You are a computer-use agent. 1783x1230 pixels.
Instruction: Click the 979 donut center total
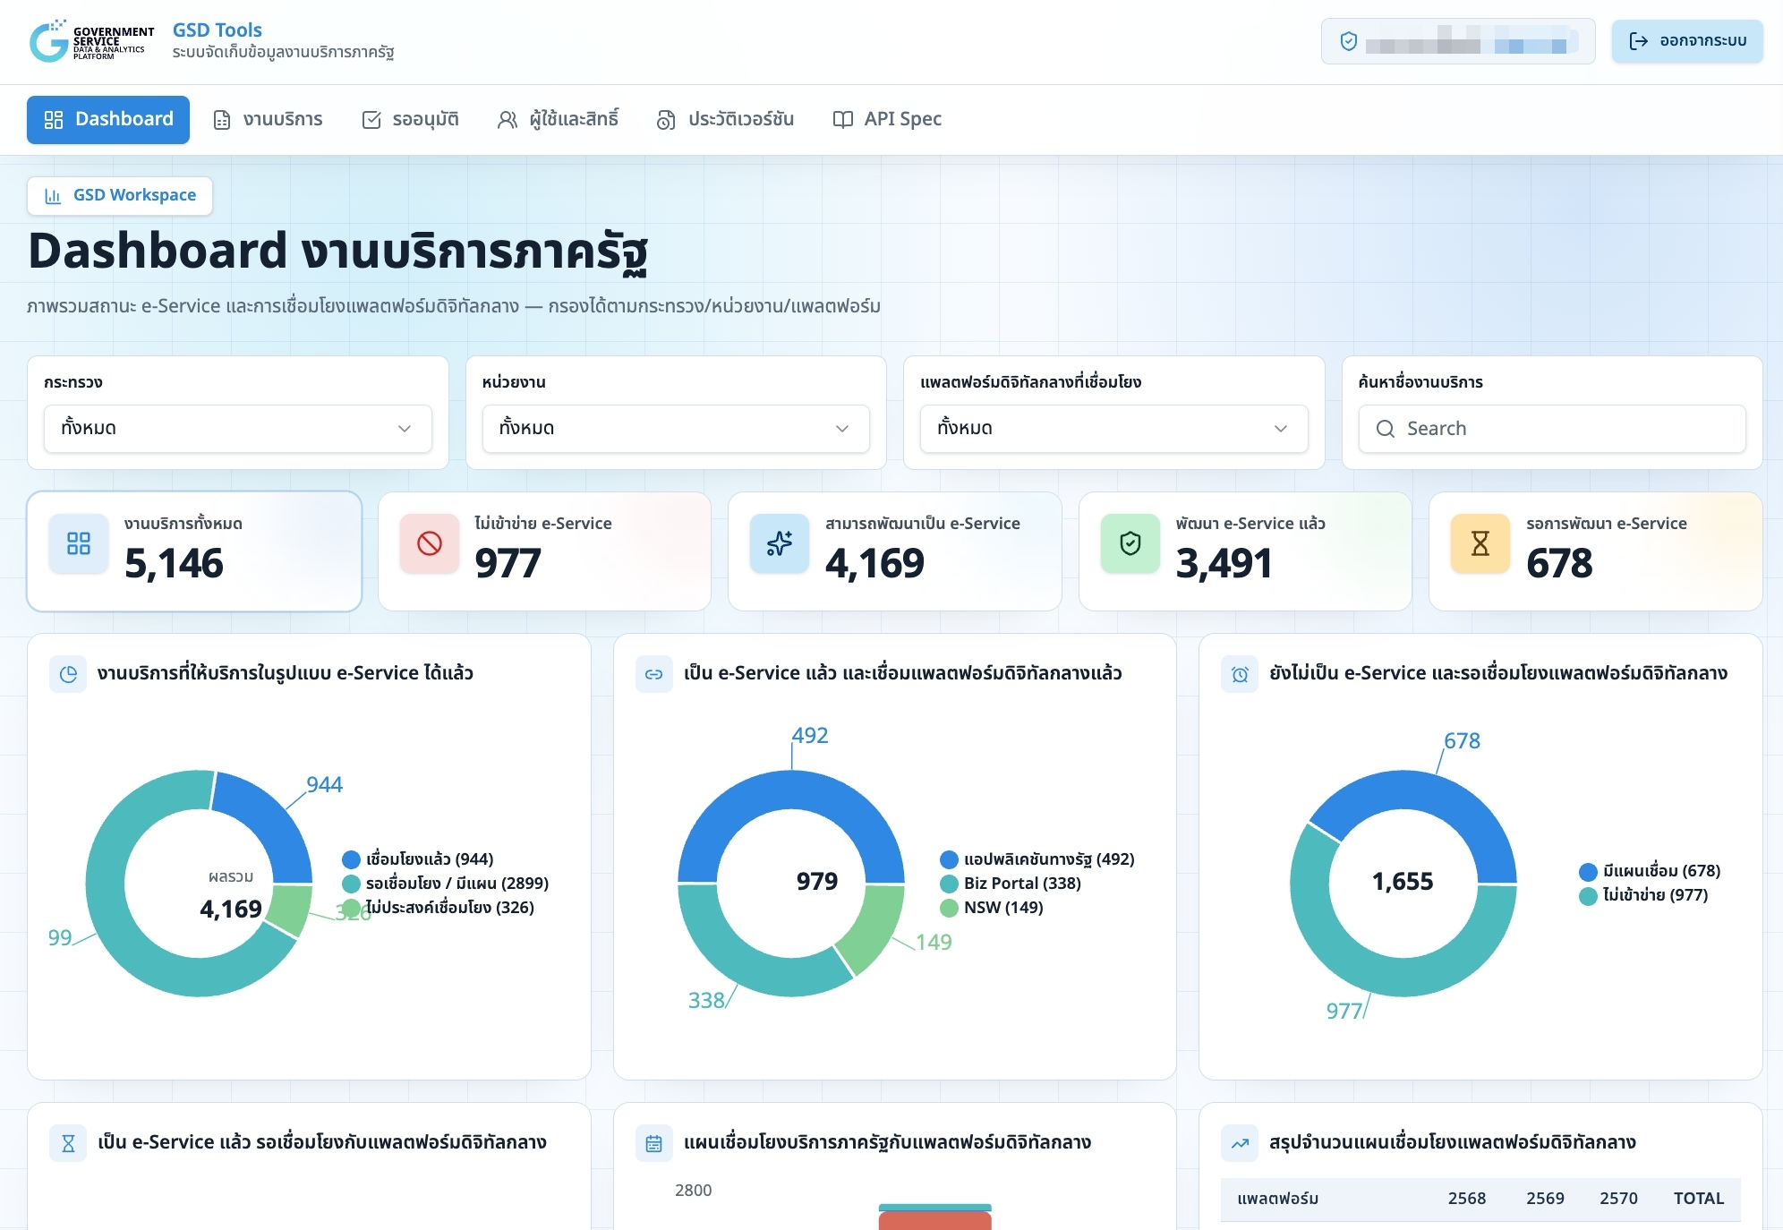817,882
